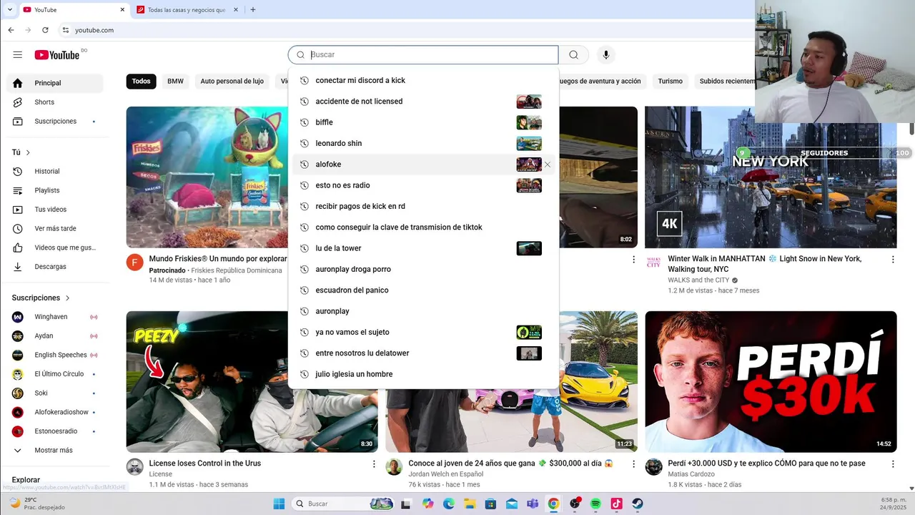The image size is (915, 515).
Task: Open Videos que me gustan list
Action: click(54, 247)
